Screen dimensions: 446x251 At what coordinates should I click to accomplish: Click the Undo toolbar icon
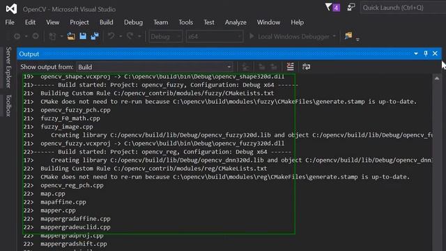point(111,36)
